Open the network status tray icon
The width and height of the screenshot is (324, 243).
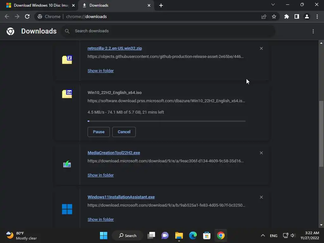point(286,235)
